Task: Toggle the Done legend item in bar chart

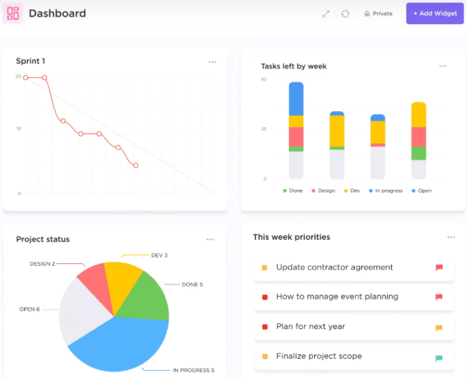Action: 293,190
